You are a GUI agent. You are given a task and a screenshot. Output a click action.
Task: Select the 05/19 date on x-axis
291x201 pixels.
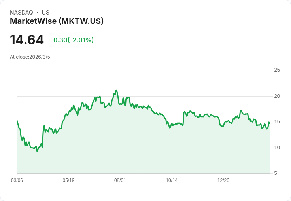[x=68, y=180]
